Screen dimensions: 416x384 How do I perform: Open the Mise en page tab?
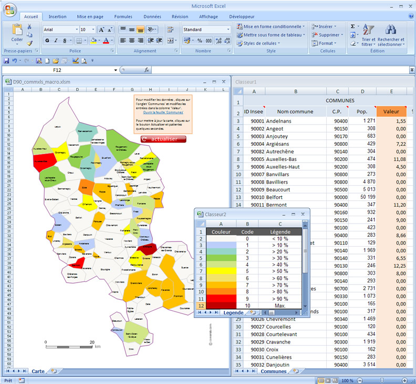tap(90, 16)
